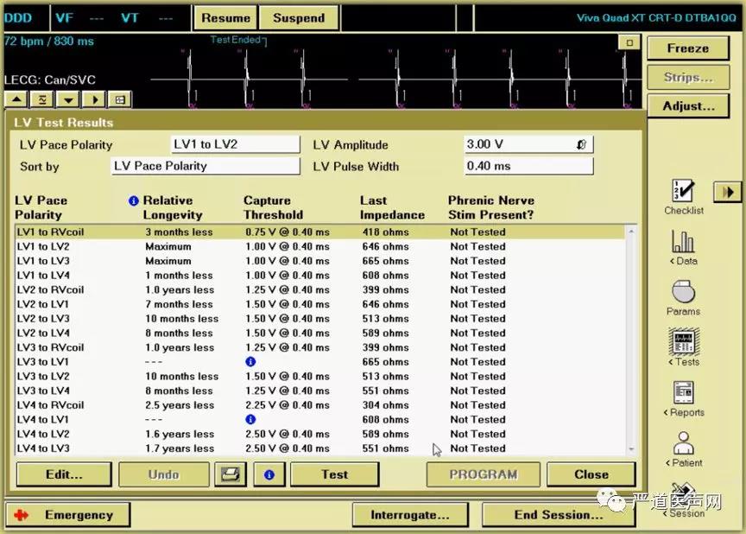Click the Resume button
The image size is (746, 534).
tap(225, 18)
